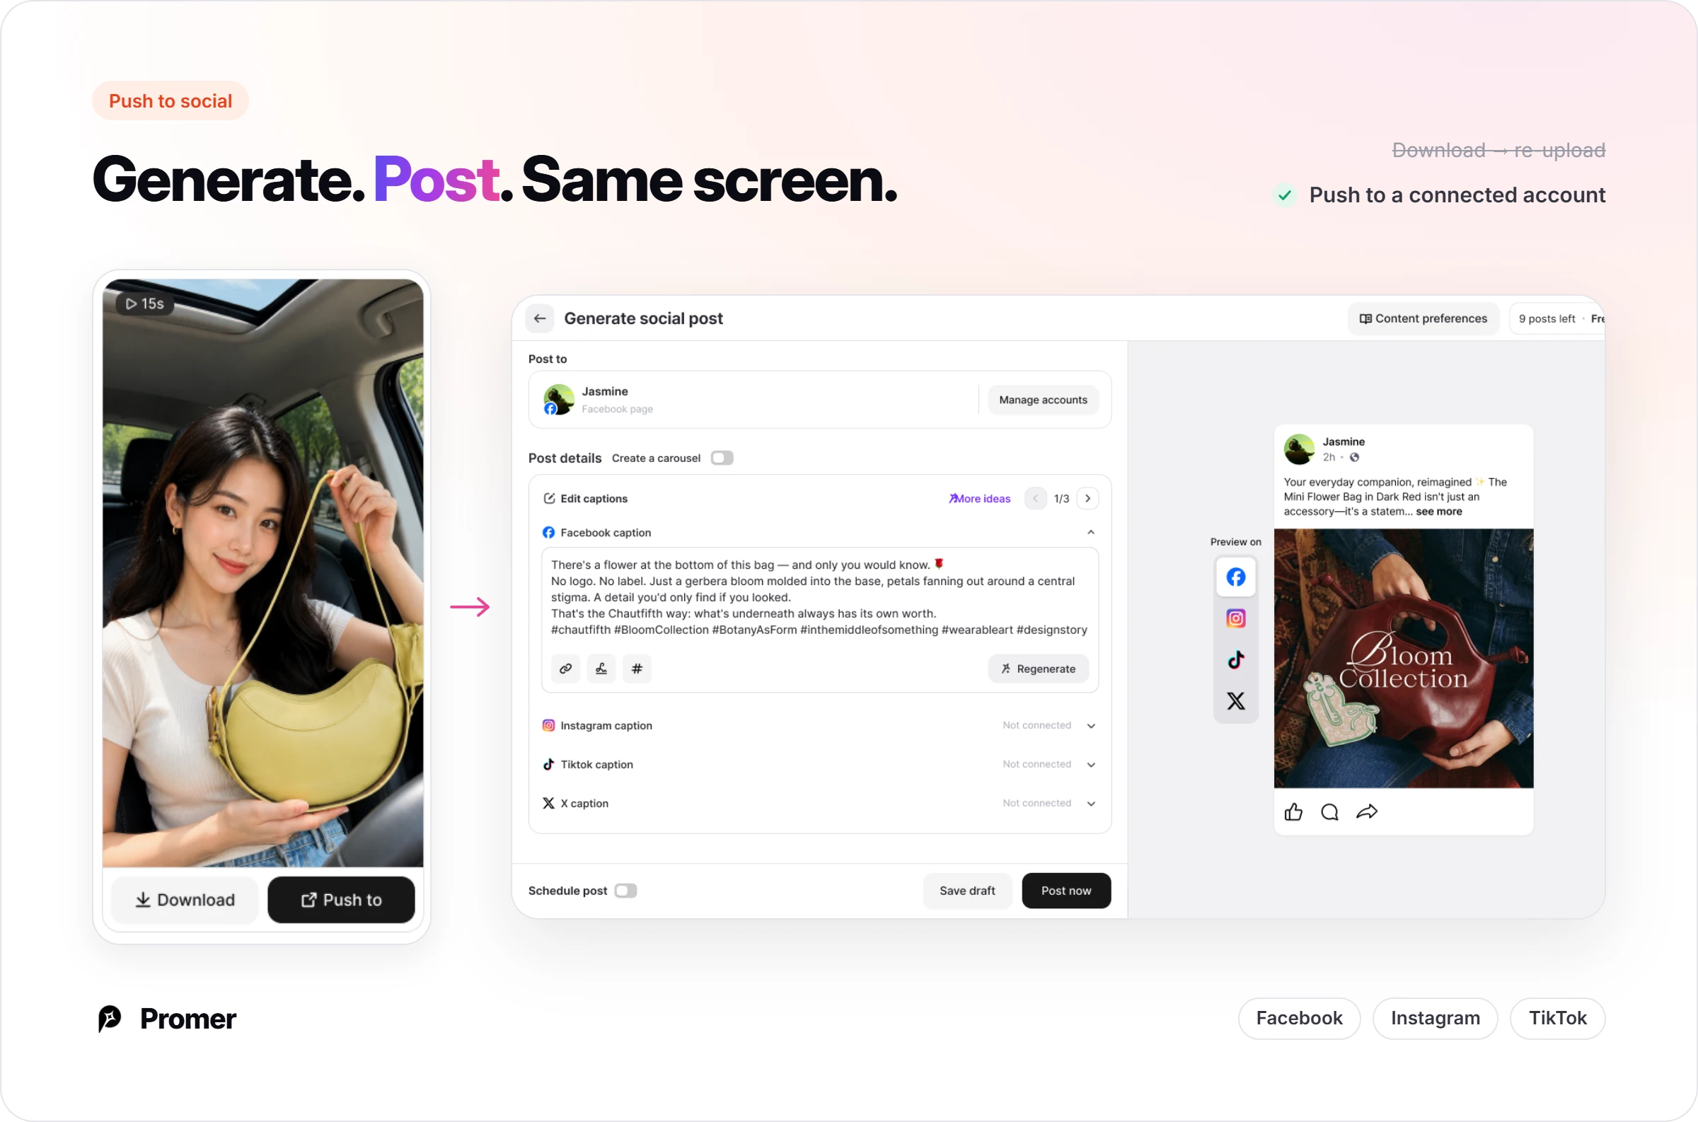Select the TikTok pill tag
The height and width of the screenshot is (1122, 1698).
coord(1558,1018)
